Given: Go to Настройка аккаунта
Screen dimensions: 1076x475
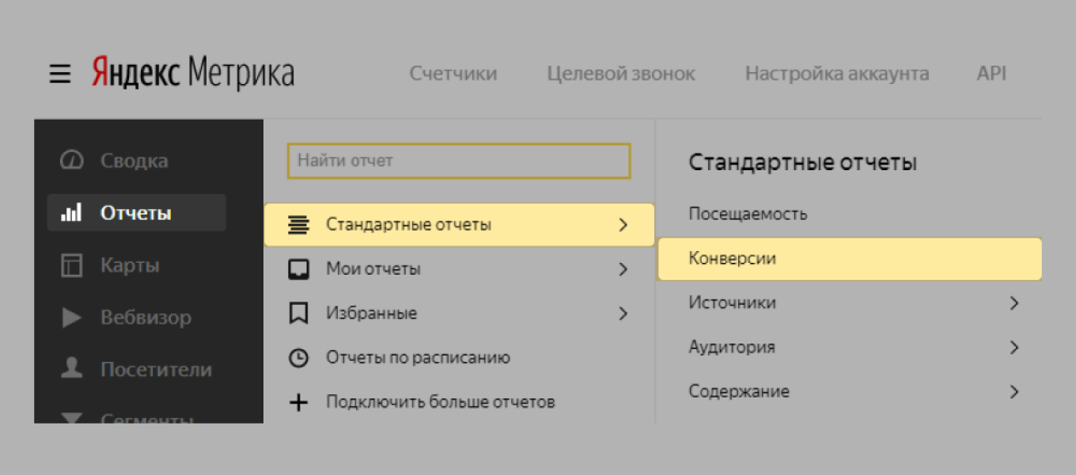Looking at the screenshot, I should point(837,74).
